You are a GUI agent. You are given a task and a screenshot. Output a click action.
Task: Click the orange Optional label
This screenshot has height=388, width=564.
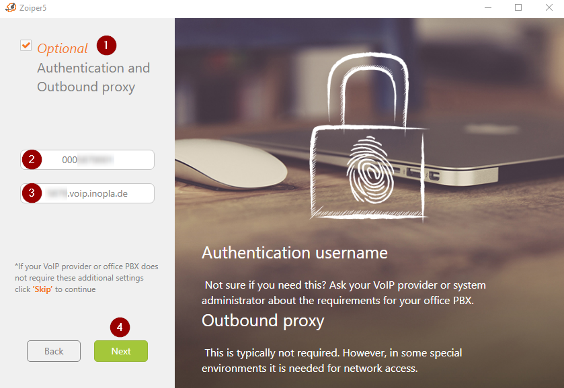click(x=63, y=48)
